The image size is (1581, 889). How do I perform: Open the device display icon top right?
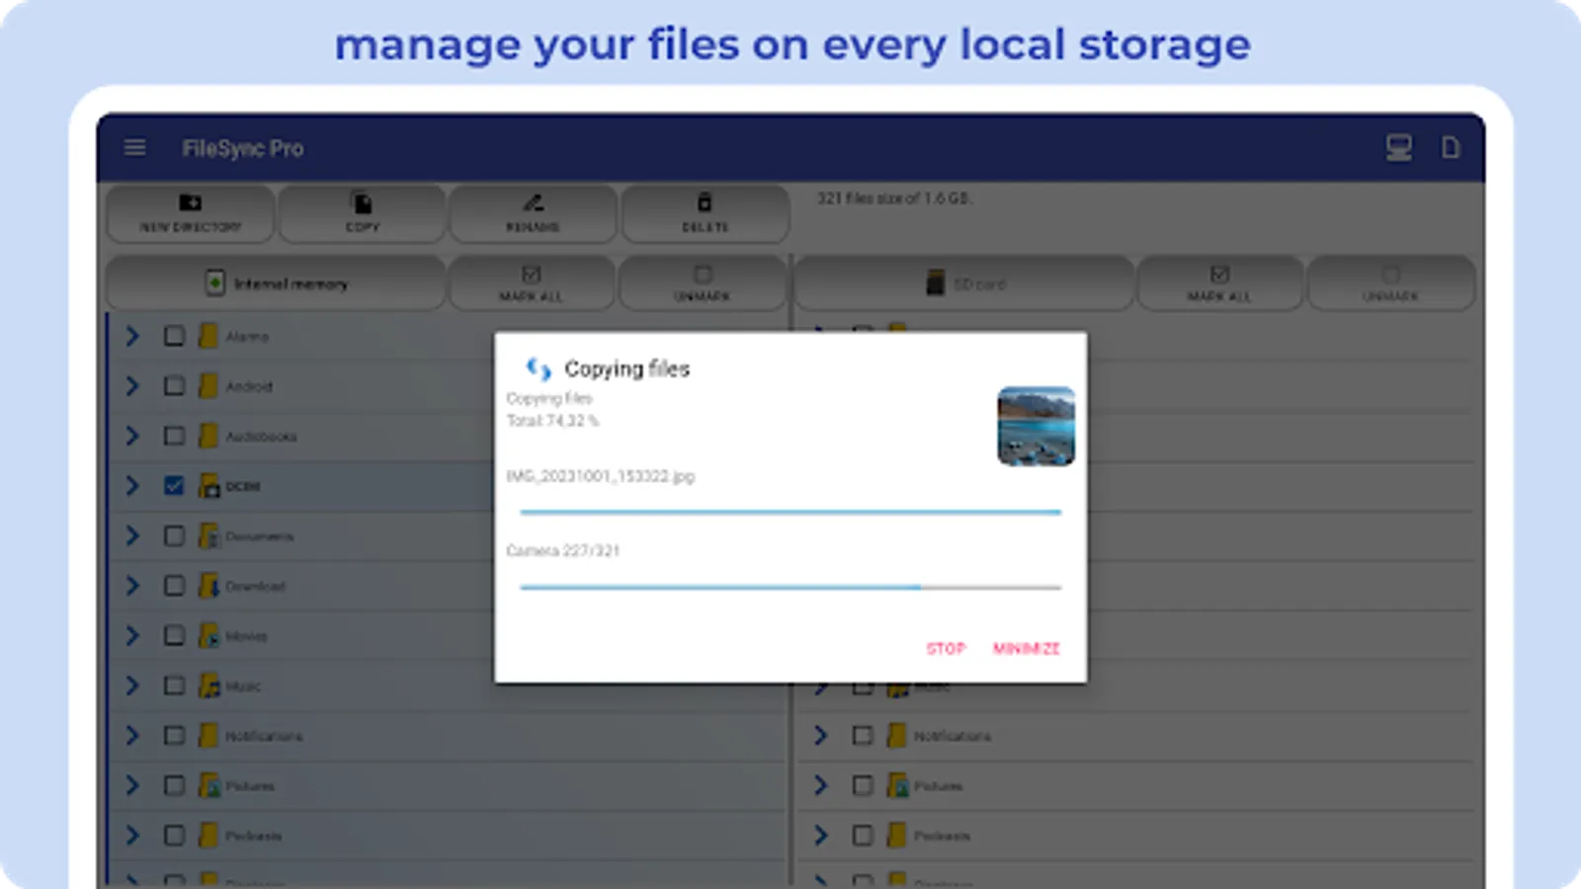[x=1396, y=148]
